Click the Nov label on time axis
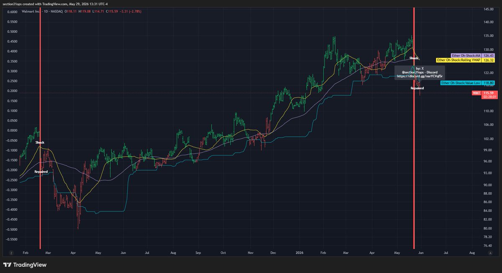Screen dimensions: 502x273 click(x=250, y=253)
